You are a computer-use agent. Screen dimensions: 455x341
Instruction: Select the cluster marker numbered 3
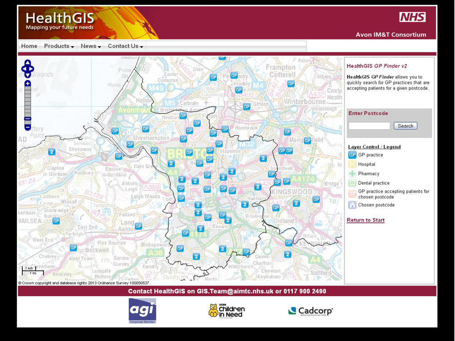(x=263, y=158)
